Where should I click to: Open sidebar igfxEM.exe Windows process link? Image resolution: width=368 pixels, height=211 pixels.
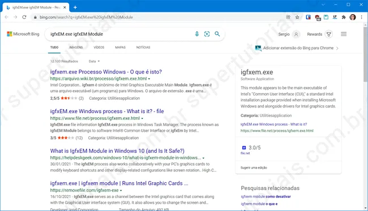click(x=273, y=124)
